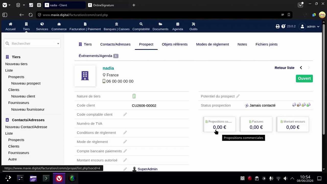Open Fournisseurs link under Tiers

click(19, 103)
